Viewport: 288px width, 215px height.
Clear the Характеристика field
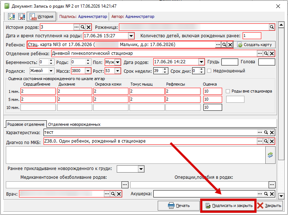[272, 132]
